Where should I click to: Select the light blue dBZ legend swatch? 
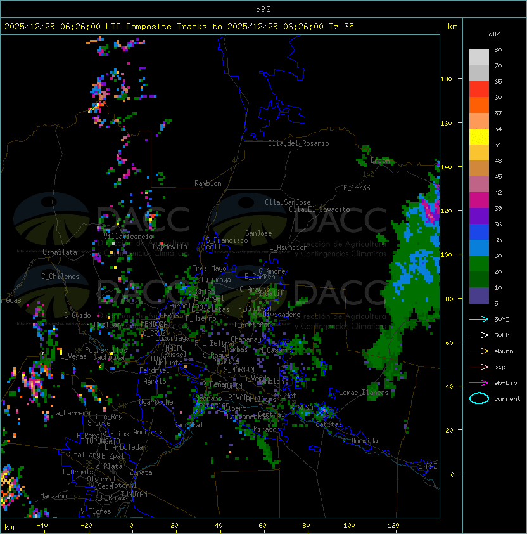pyautogui.click(x=479, y=247)
